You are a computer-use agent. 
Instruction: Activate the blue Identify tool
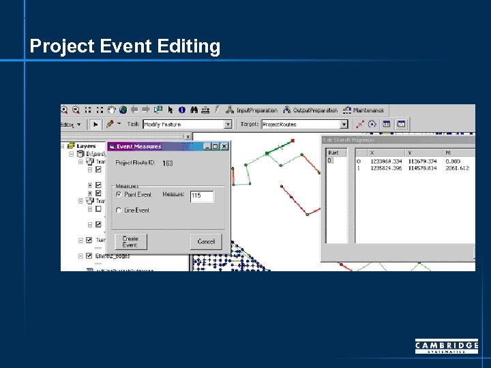click(182, 110)
